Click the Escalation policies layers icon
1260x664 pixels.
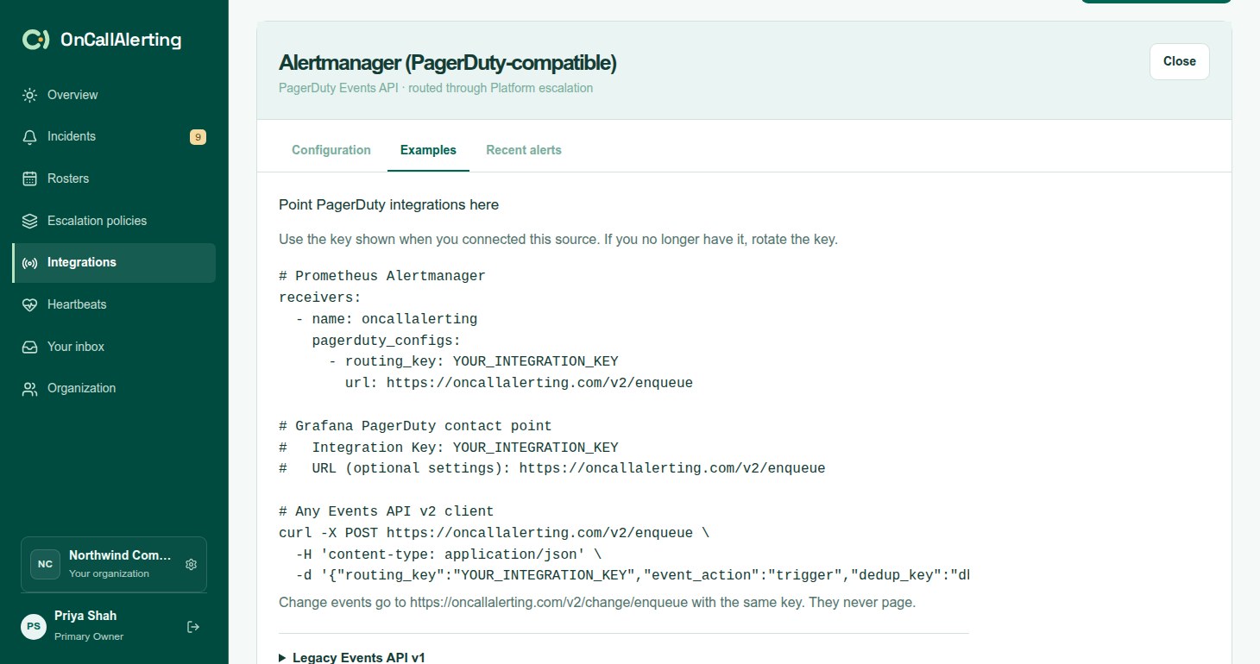coord(30,221)
